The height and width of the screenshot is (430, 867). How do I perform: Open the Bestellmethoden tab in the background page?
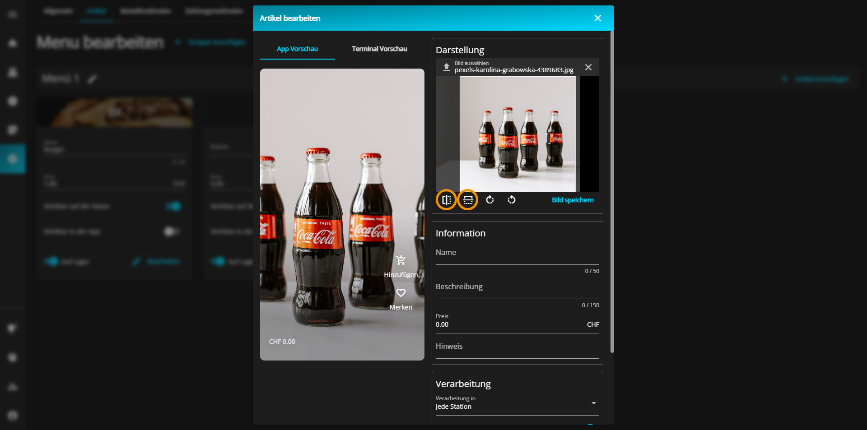pyautogui.click(x=145, y=11)
